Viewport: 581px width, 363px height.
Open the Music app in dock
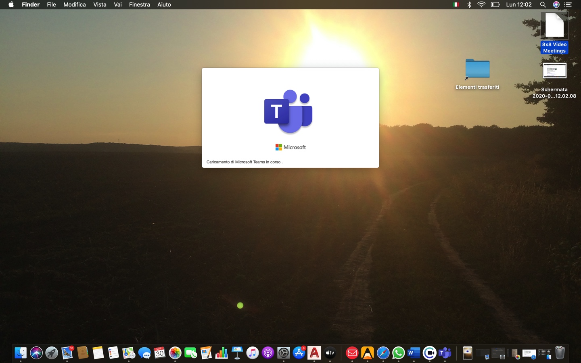[253, 353]
